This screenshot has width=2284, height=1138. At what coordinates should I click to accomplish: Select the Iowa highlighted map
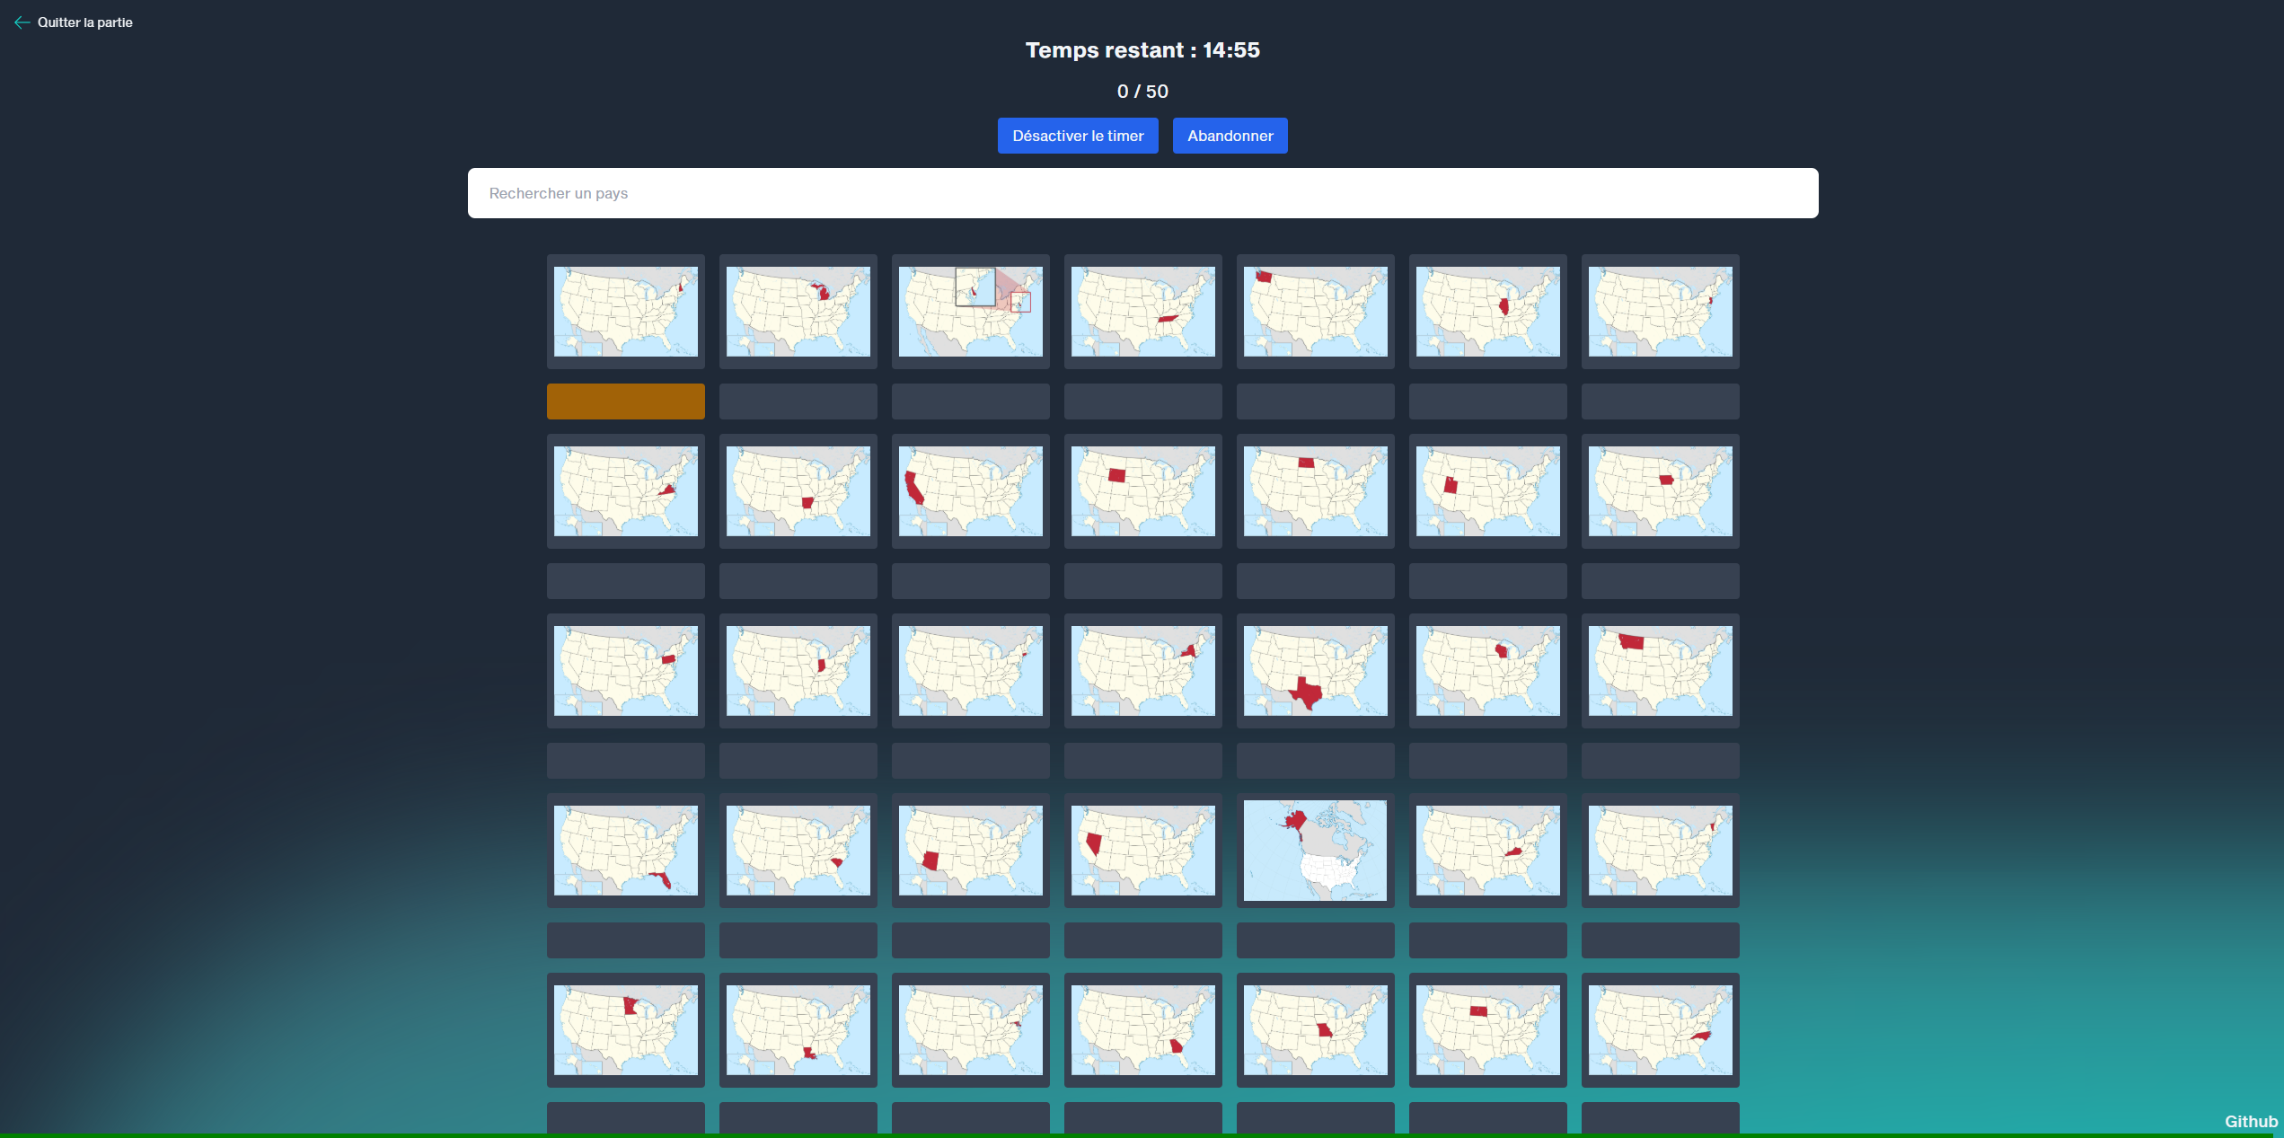pos(1661,491)
